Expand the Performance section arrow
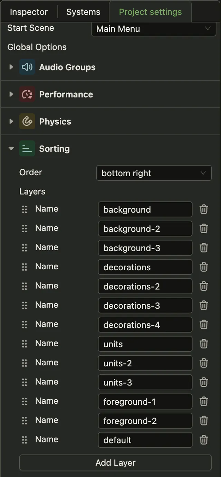The image size is (221, 477). (x=11, y=94)
